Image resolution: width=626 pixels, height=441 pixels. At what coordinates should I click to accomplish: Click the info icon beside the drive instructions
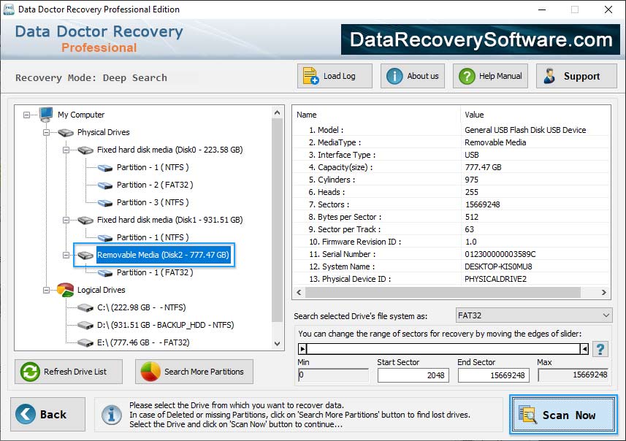[x=111, y=415]
